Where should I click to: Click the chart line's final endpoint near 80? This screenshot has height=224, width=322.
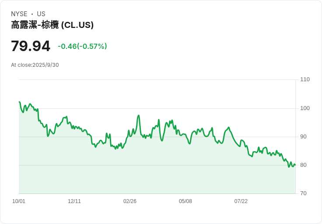click(x=295, y=165)
